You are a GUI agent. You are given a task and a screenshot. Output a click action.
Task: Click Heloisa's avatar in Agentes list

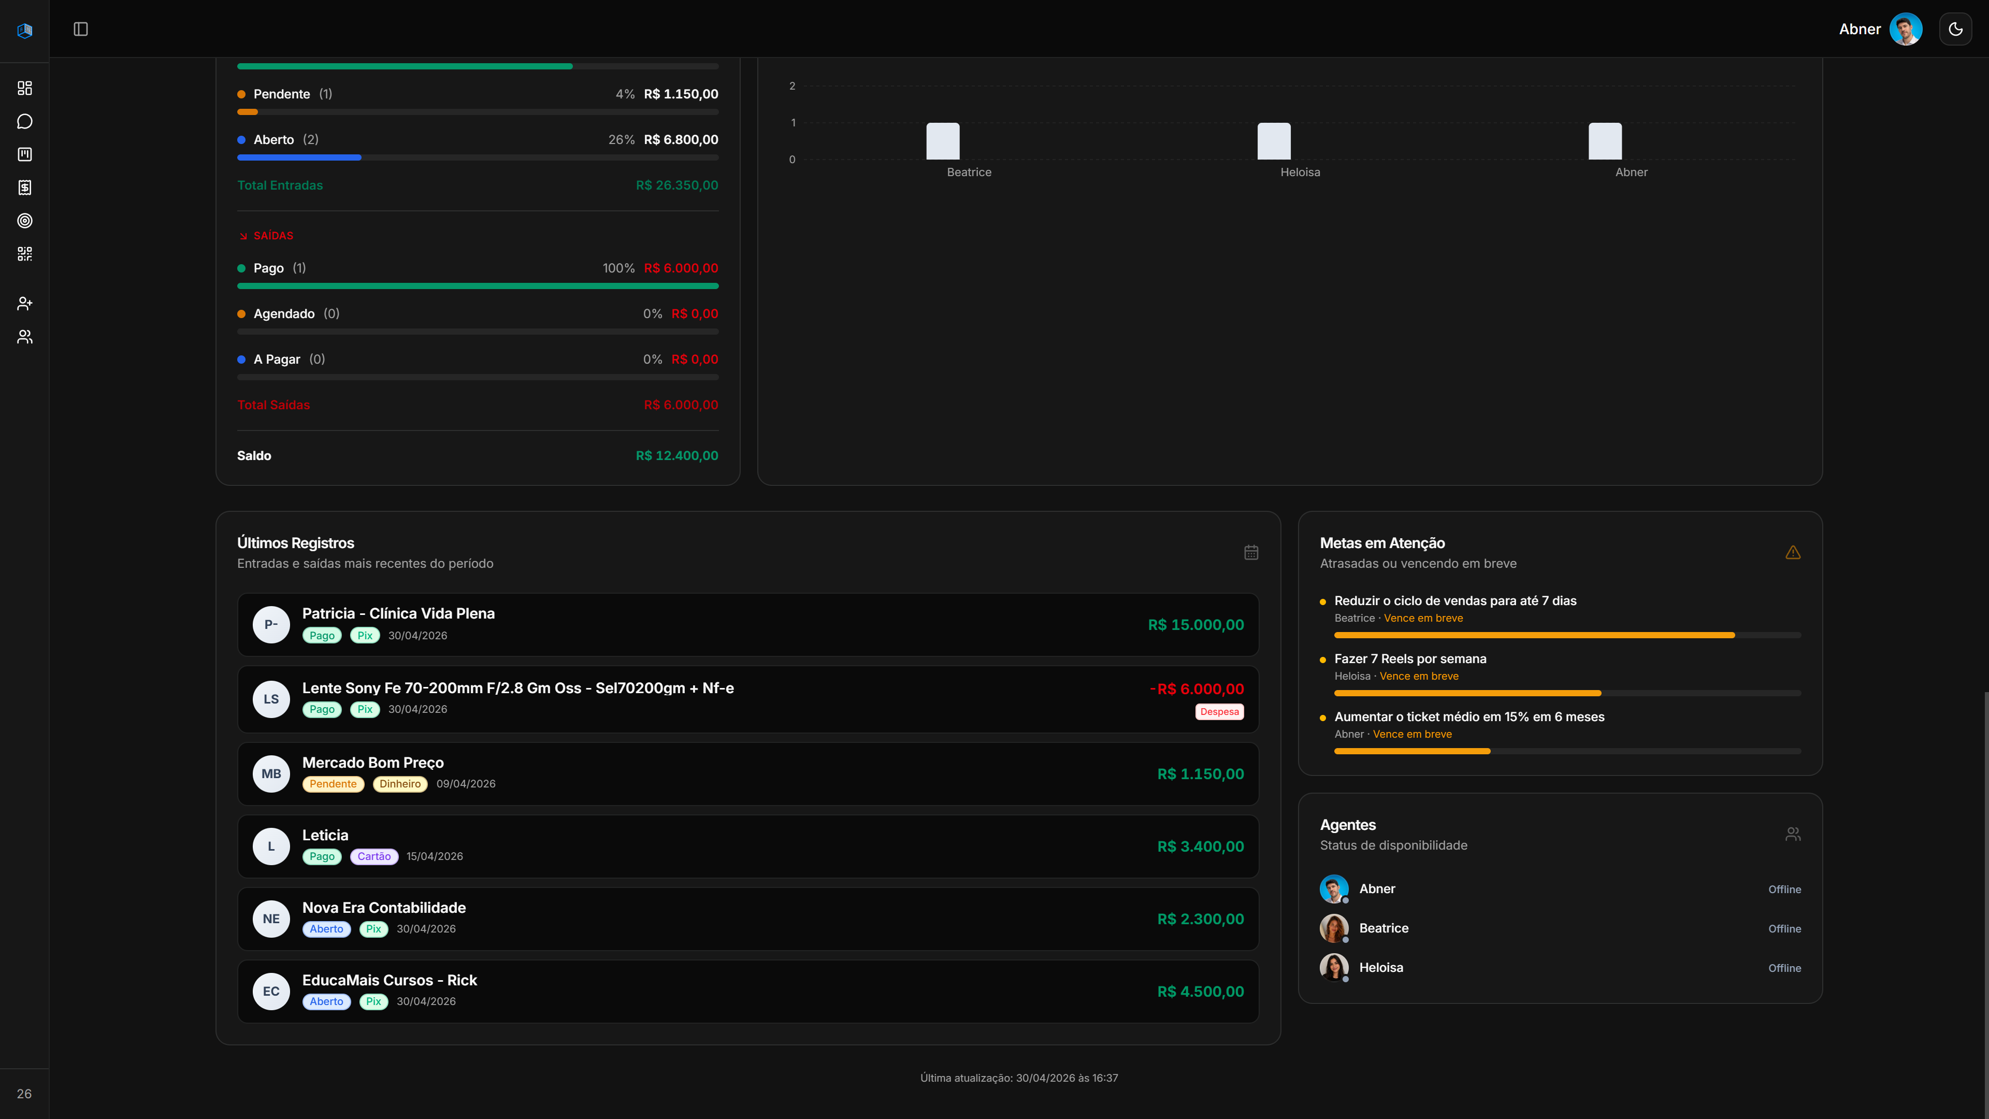pos(1334,968)
